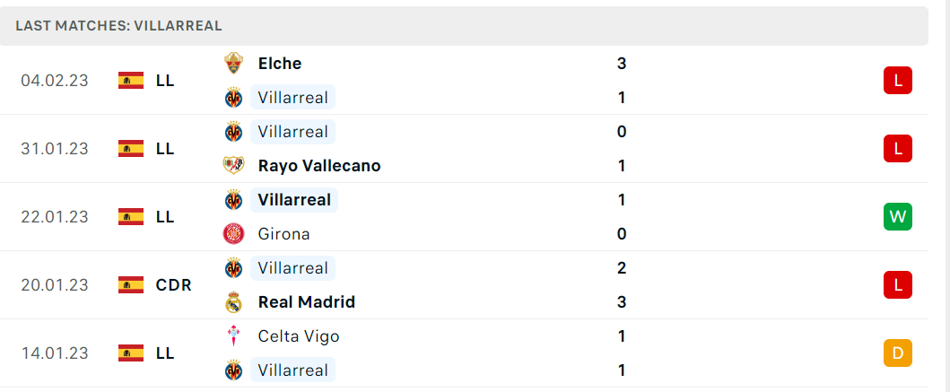
Task: Open the Real Madrid team link
Action: pyautogui.click(x=307, y=302)
